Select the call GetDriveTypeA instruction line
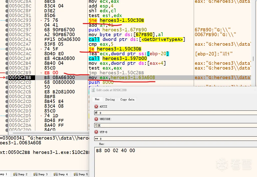The image size is (257, 177). coord(137,39)
